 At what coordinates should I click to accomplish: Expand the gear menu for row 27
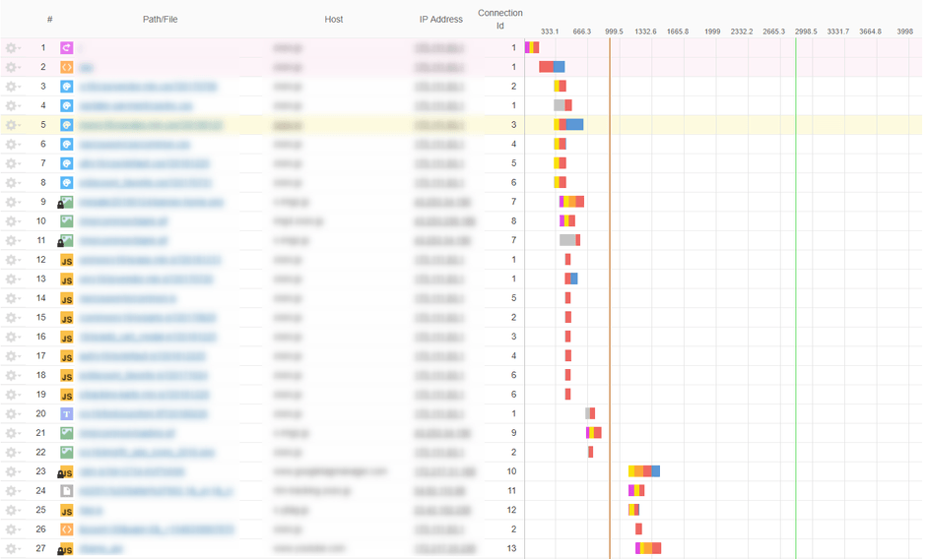(x=12, y=549)
